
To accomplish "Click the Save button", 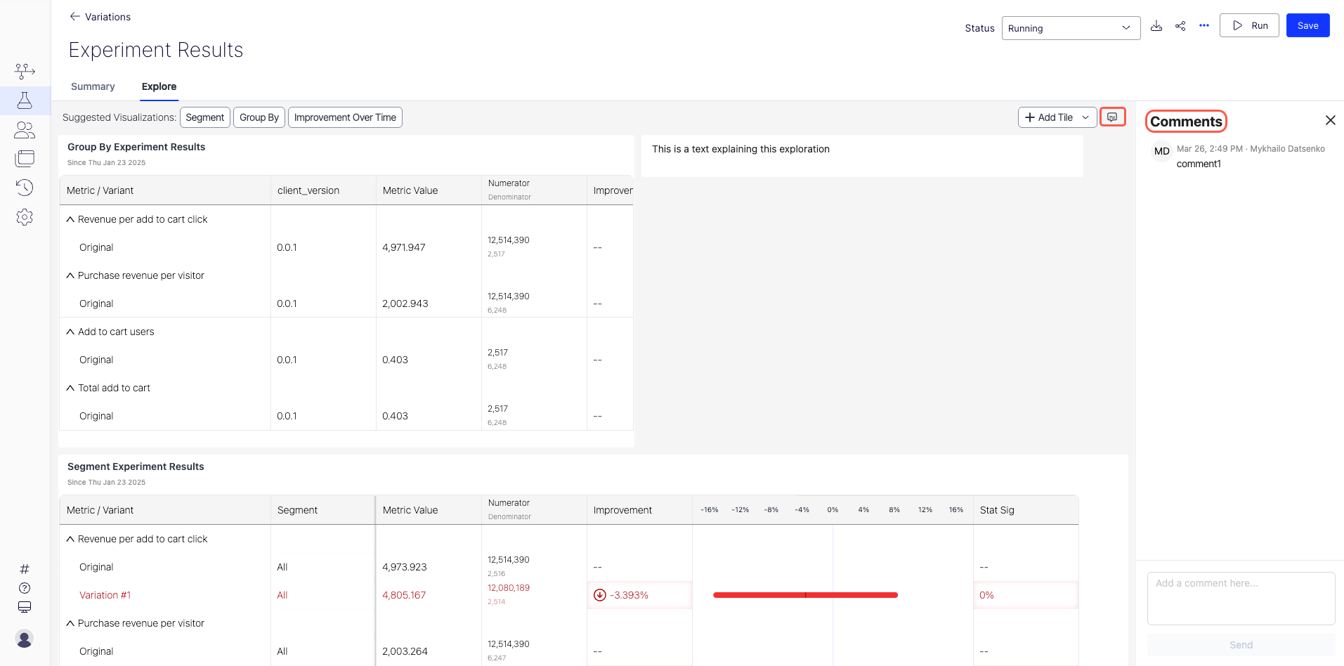I will 1307,25.
